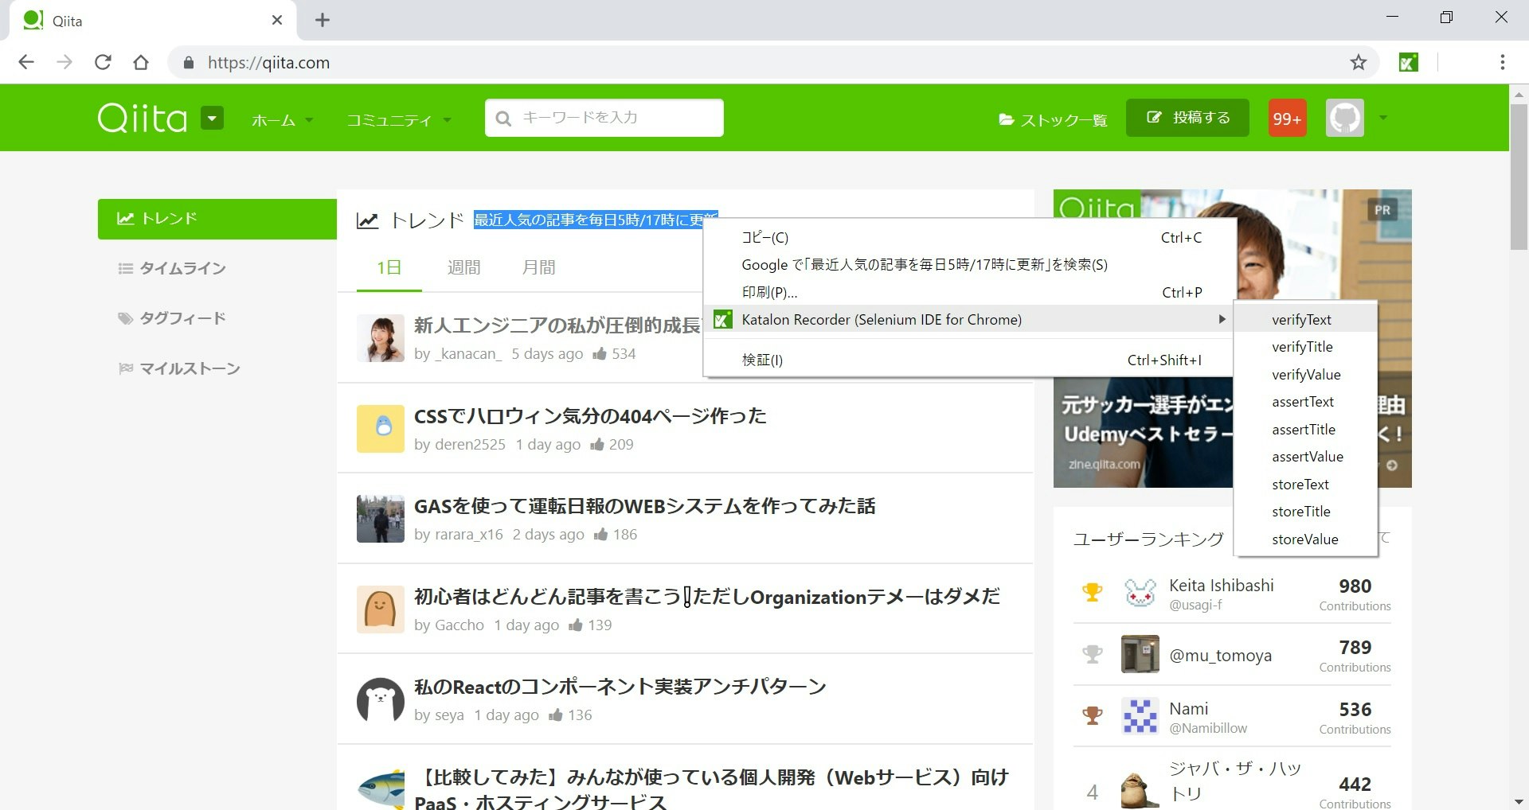1529x810 pixels.
Task: Focus the キーワードを入力 search field
Action: click(604, 118)
